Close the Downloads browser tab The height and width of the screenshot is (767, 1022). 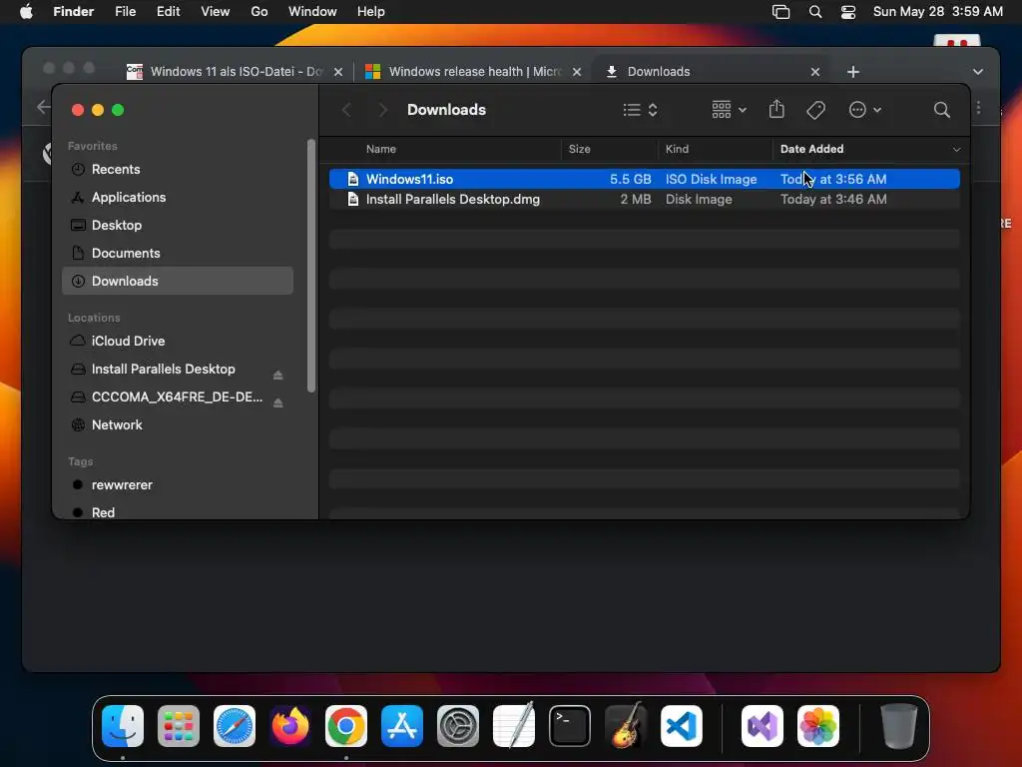815,72
